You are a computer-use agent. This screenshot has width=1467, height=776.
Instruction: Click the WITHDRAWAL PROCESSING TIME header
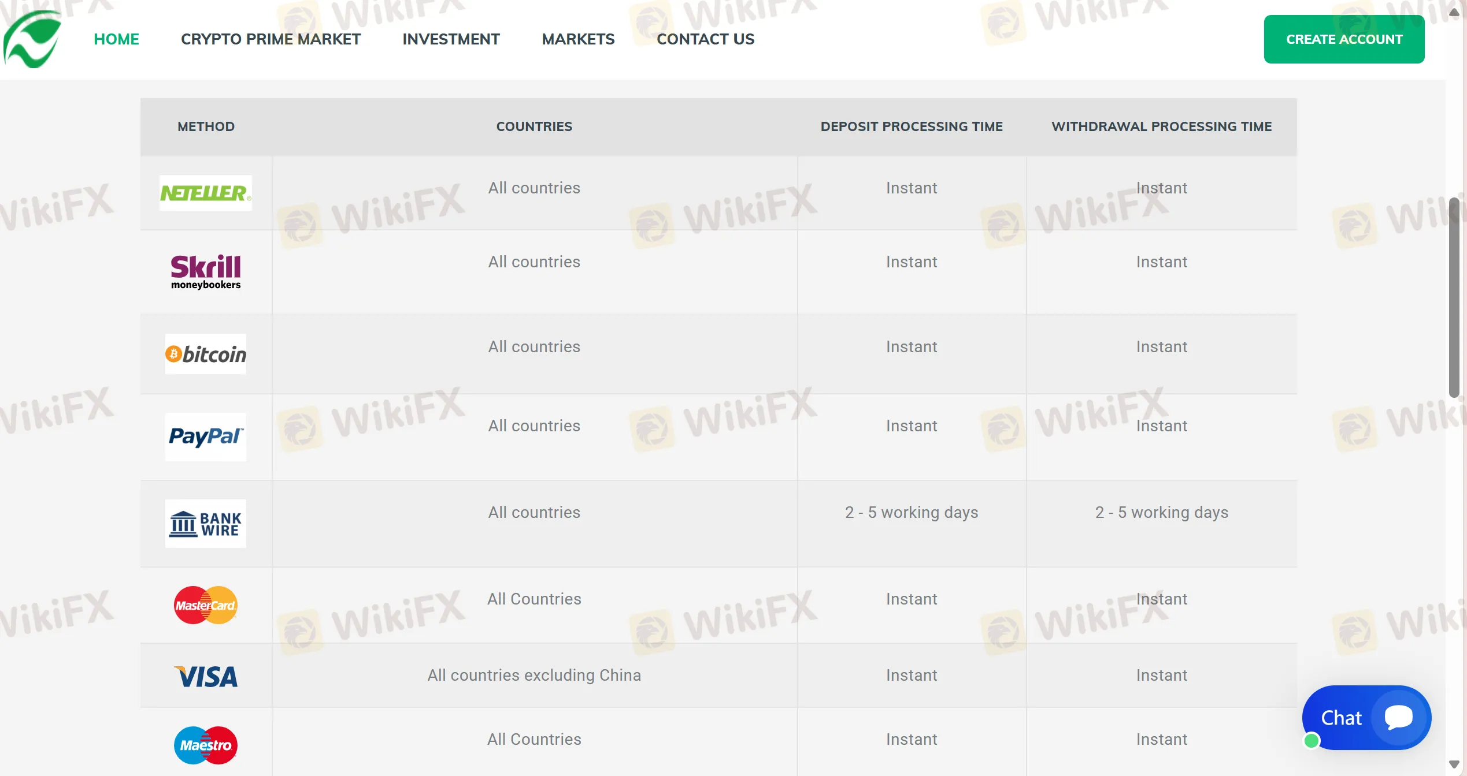click(x=1161, y=126)
